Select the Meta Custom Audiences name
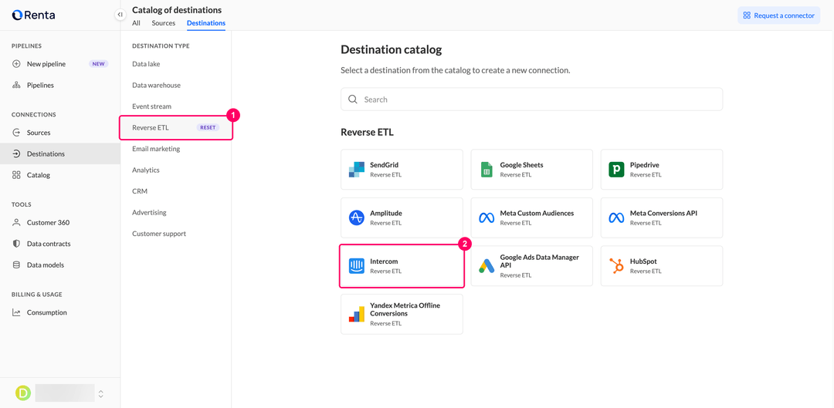 (x=537, y=213)
